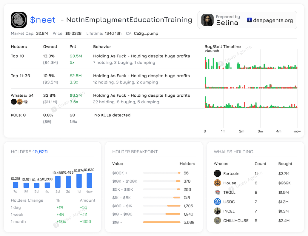Click the Fartcoin bought amount $2.7M
The image size is (308, 236).
coord(284,174)
